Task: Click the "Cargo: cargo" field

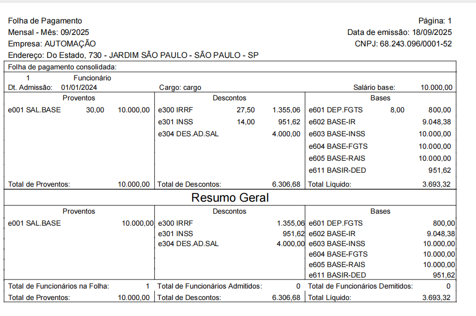Action: (180, 87)
